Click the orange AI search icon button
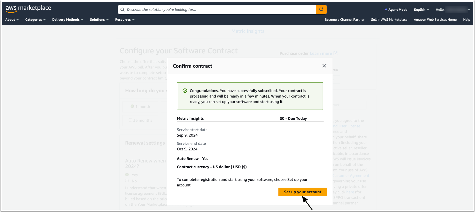This screenshot has height=212, width=475. (x=321, y=10)
